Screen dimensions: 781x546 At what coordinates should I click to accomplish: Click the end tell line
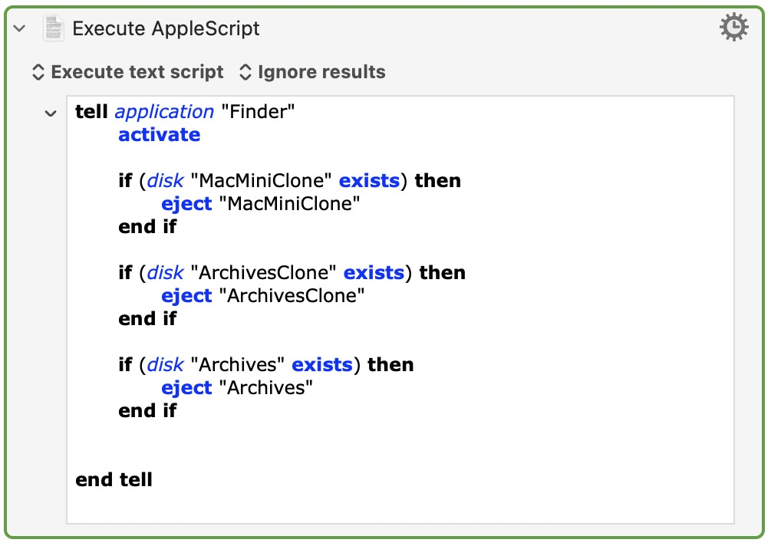tap(114, 480)
